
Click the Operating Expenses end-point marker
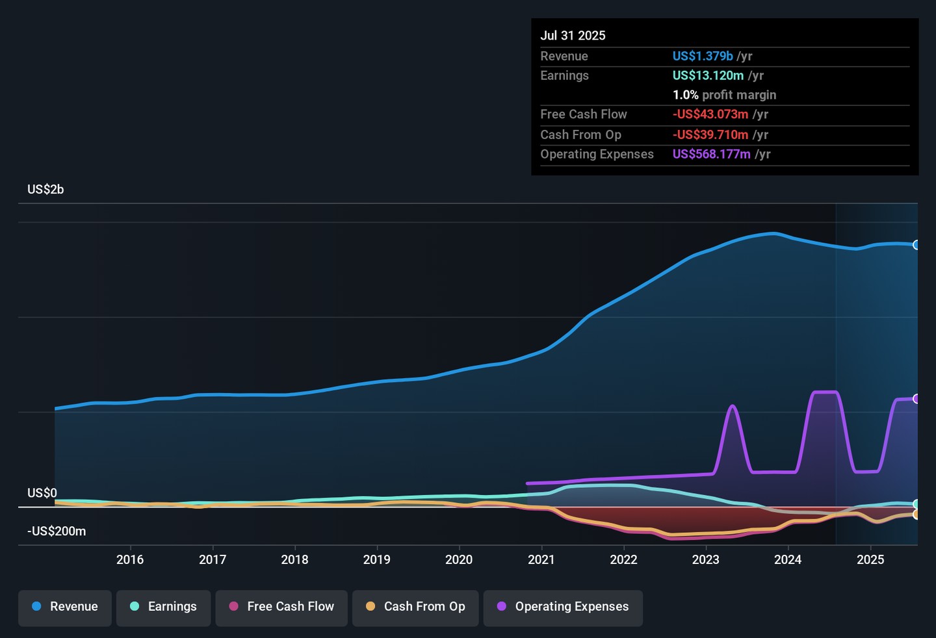click(x=916, y=399)
